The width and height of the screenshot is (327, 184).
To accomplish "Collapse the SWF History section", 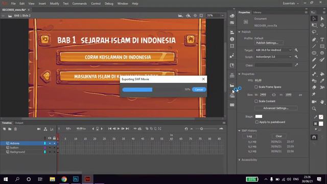I will (x=240, y=131).
